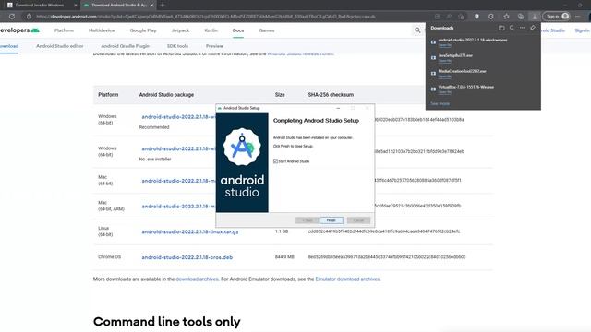The height and width of the screenshot is (332, 591).
Task: Open the browser Favorites star icon
Action: tap(506, 17)
